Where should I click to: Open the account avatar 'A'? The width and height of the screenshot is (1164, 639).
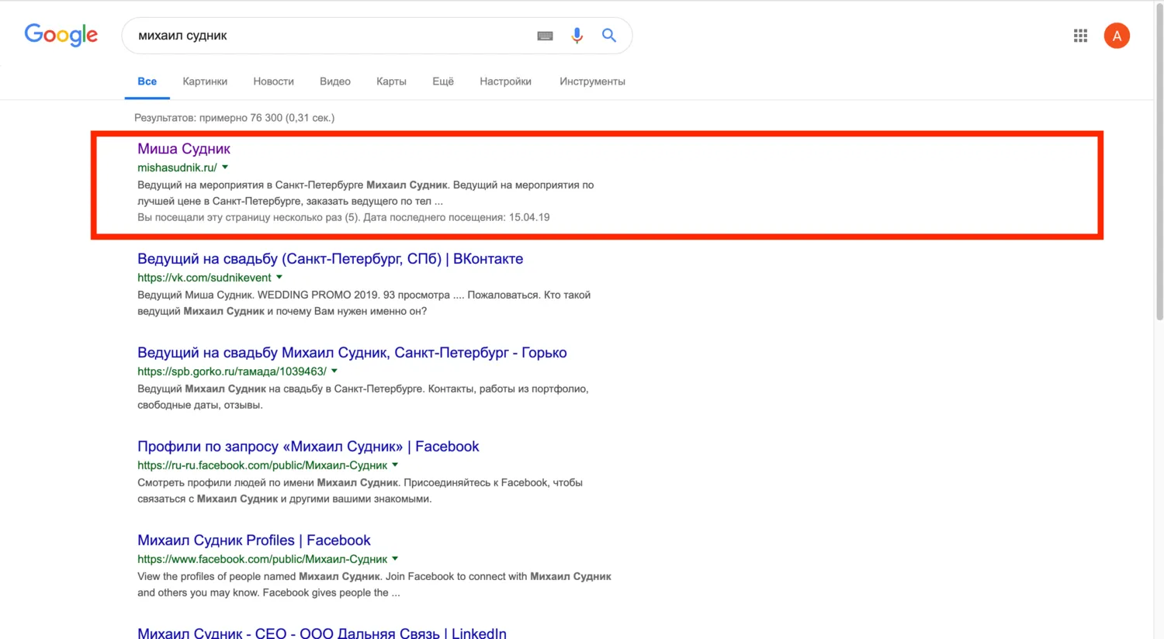tap(1117, 36)
